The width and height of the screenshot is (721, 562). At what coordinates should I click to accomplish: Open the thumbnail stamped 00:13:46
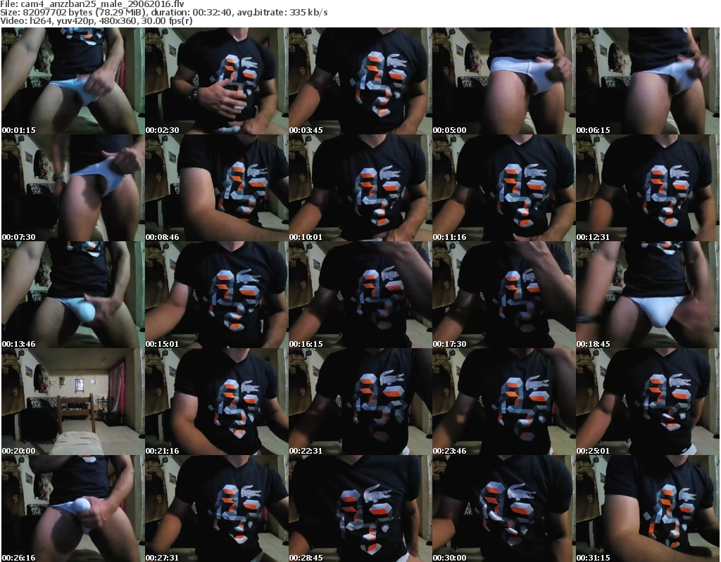[73, 295]
